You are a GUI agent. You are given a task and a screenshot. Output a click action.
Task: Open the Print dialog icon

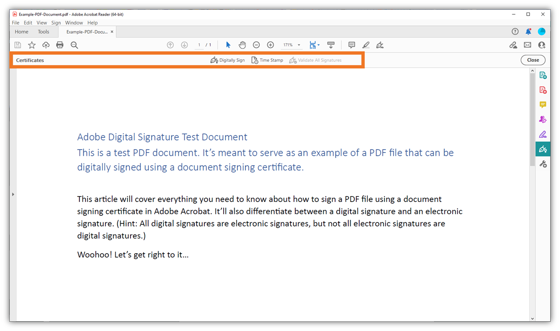pyautogui.click(x=60, y=44)
